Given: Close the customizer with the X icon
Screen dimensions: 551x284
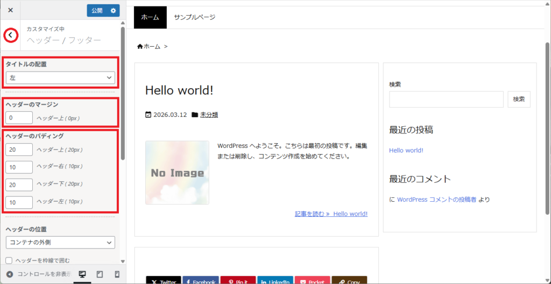Looking at the screenshot, I should pos(11,10).
